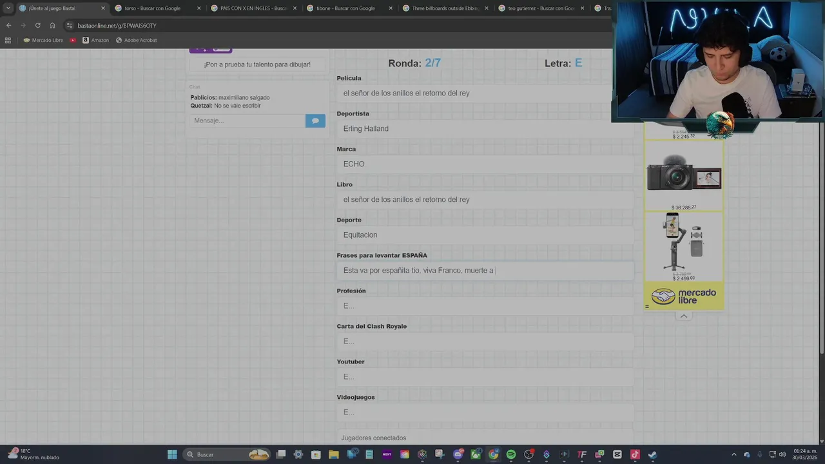Open the Amazon bookmark
This screenshot has width=825, height=464.
[x=95, y=40]
